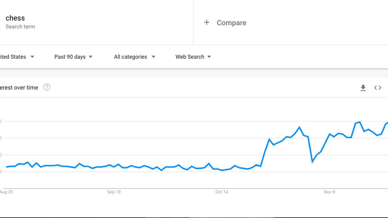Open the embed code icon
This screenshot has width=388, height=218.
(378, 88)
